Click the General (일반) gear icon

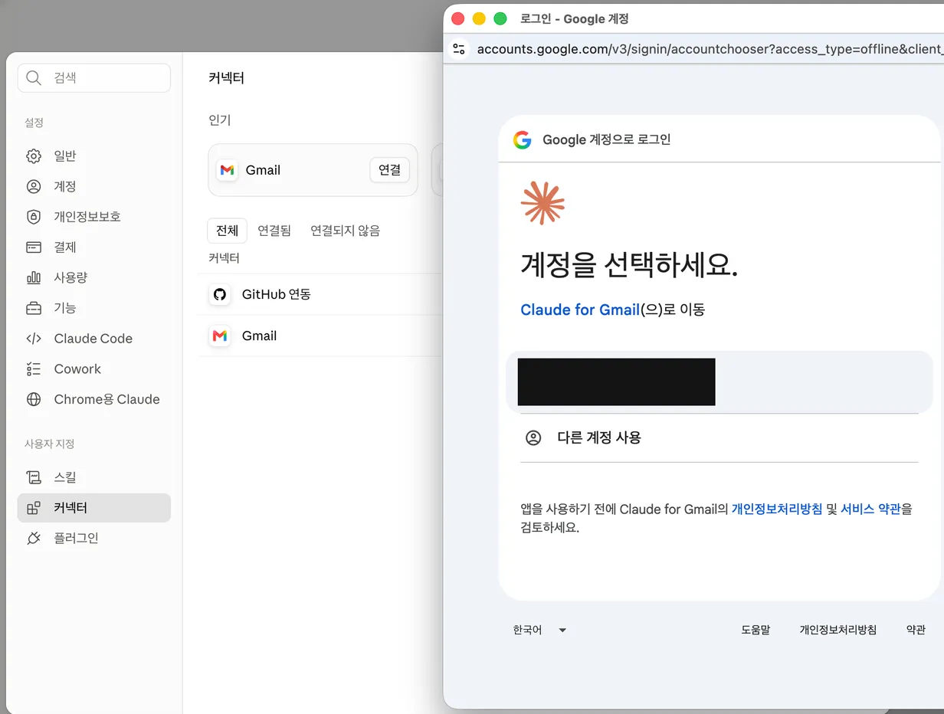[34, 156]
